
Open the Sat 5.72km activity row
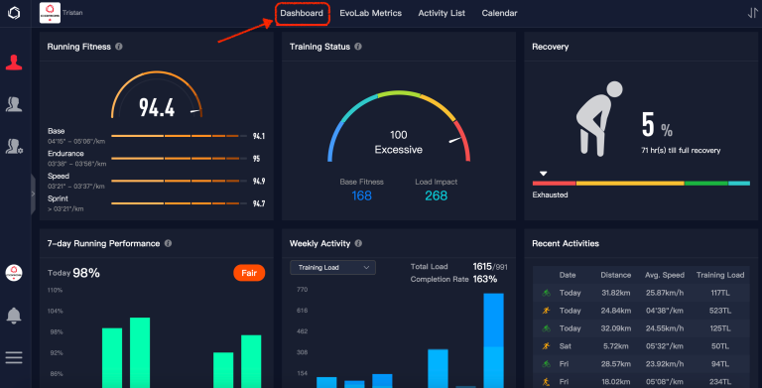click(641, 346)
